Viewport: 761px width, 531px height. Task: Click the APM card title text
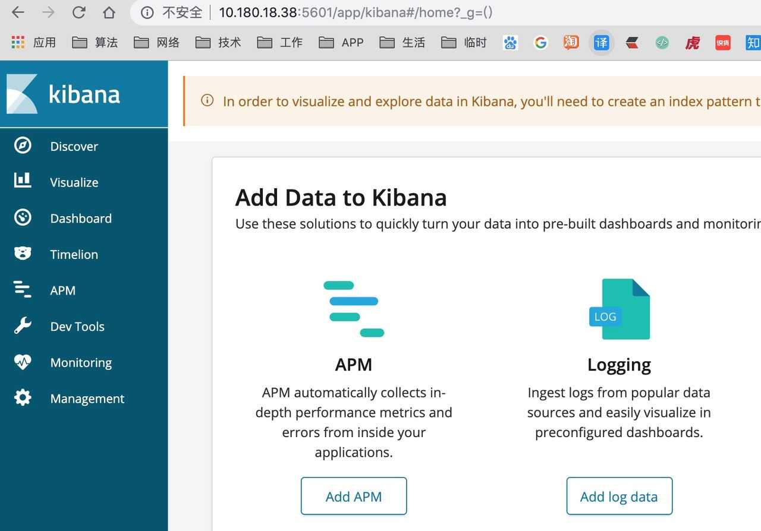(354, 364)
